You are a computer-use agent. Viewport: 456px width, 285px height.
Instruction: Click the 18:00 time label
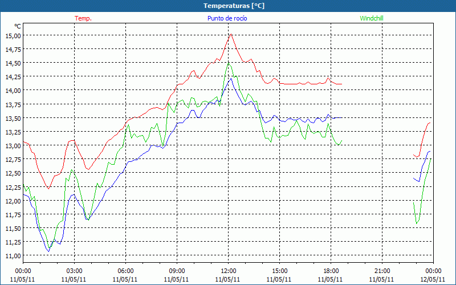(x=331, y=271)
